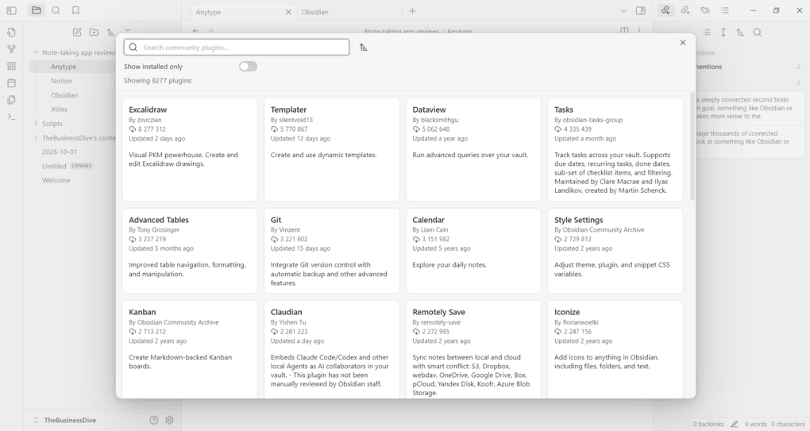810x431 pixels.
Task: Open the help icon at bottom
Action: pyautogui.click(x=153, y=420)
